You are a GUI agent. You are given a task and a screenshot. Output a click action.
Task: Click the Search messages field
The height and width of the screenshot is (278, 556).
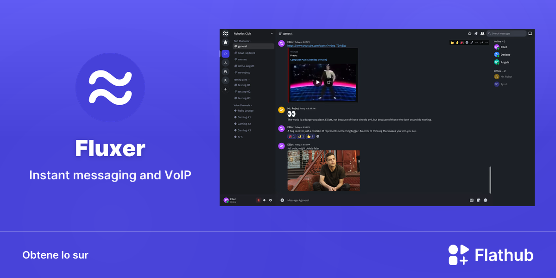click(506, 33)
